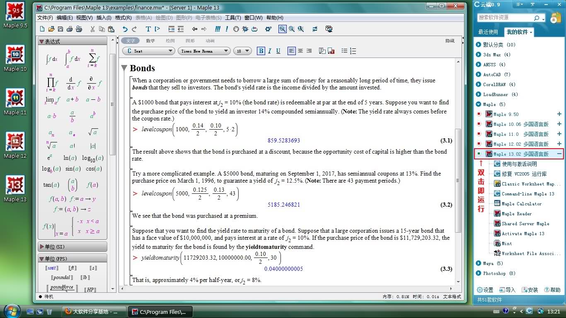
Task: Click the Copy icon in the toolbar
Action: 102,29
